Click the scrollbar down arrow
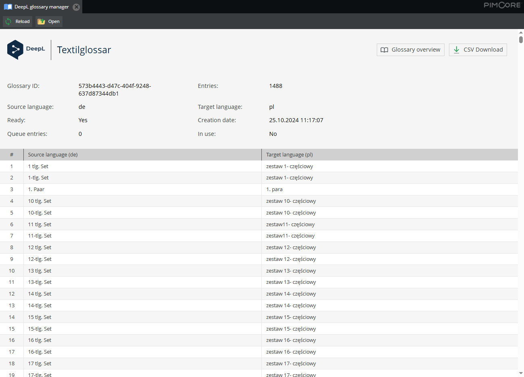Screen dimensions: 524x377 (x=521, y=373)
